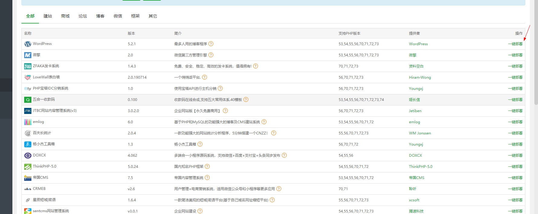Click 一键部署 for ZFAKA发卡系统

point(515,66)
